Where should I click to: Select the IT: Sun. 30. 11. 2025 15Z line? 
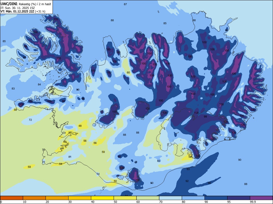coord(17,8)
